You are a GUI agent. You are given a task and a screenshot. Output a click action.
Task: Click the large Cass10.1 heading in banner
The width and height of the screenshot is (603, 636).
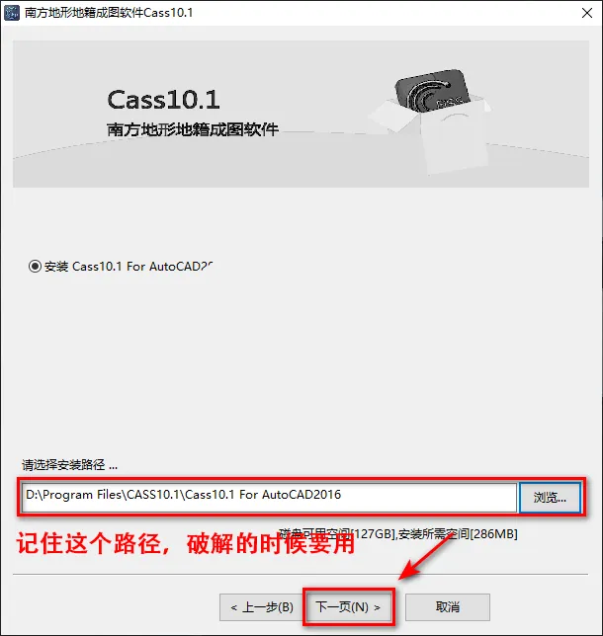pyautogui.click(x=163, y=100)
